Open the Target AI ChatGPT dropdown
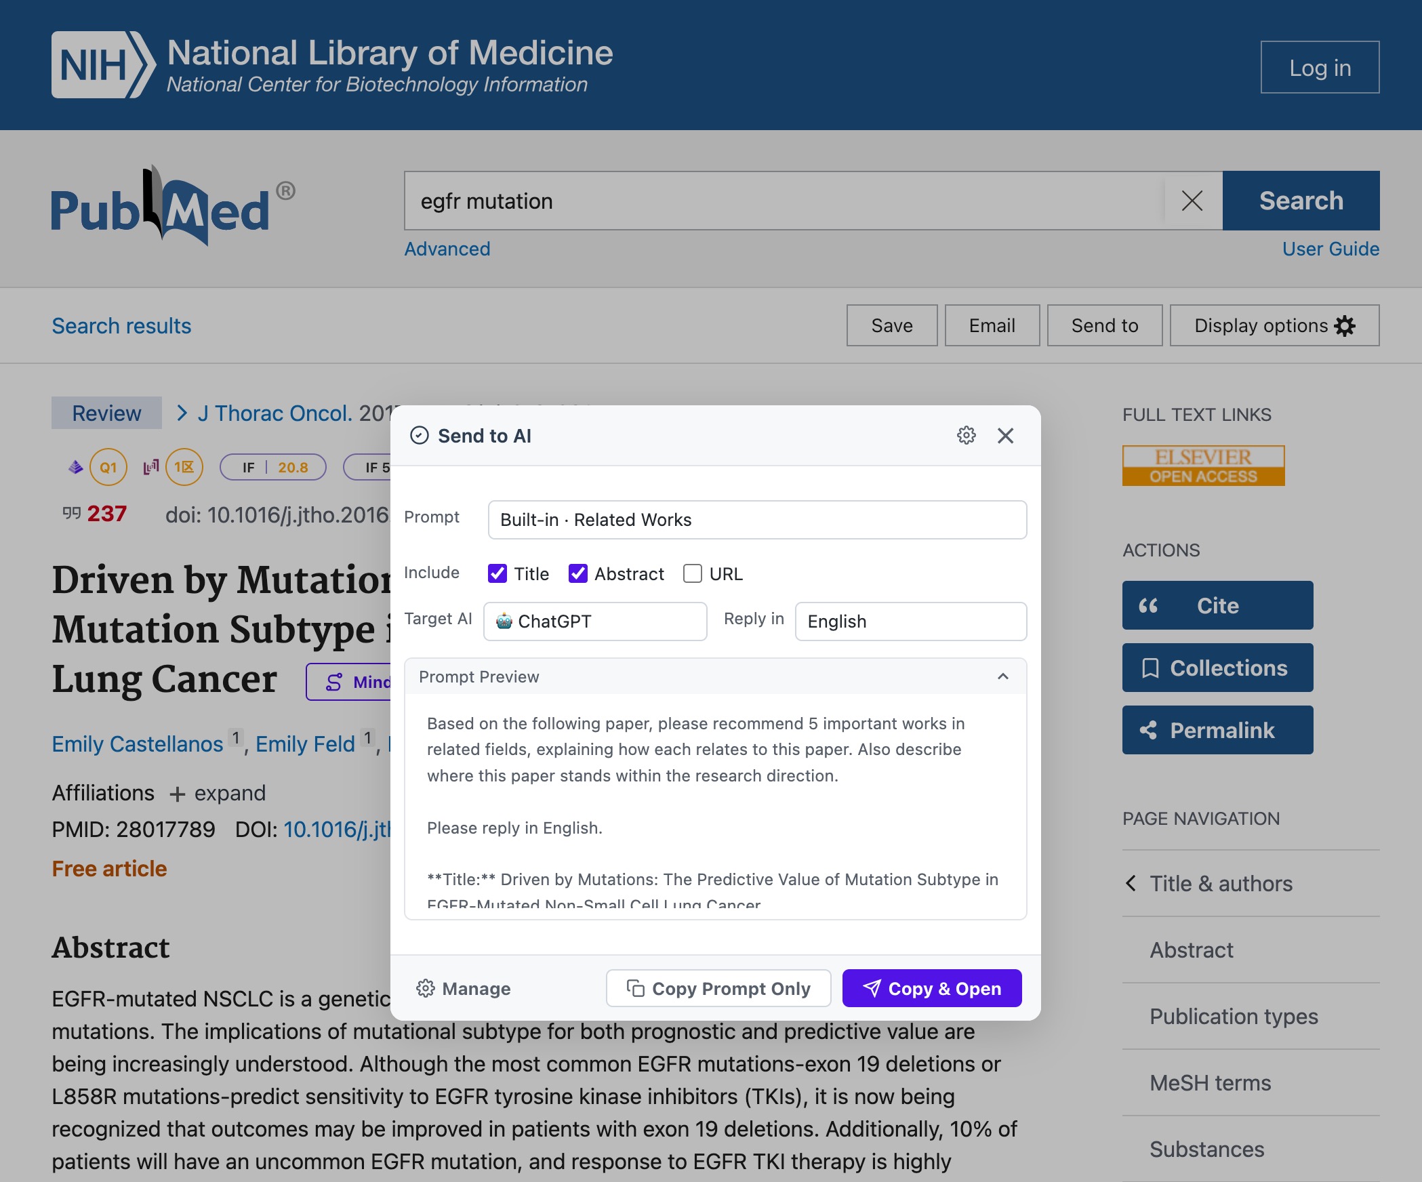This screenshot has height=1182, width=1422. (x=595, y=621)
